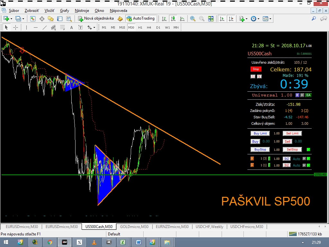Open the search magnifier at top right
The image size is (329, 247).
(314, 19)
